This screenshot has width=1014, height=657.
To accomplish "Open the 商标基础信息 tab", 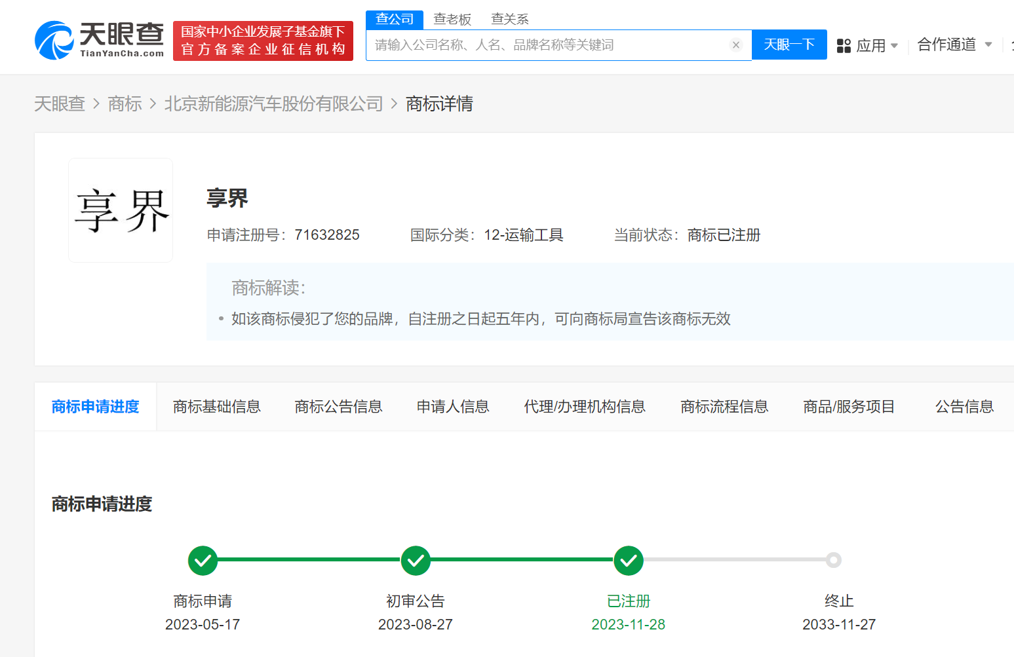I will click(217, 406).
